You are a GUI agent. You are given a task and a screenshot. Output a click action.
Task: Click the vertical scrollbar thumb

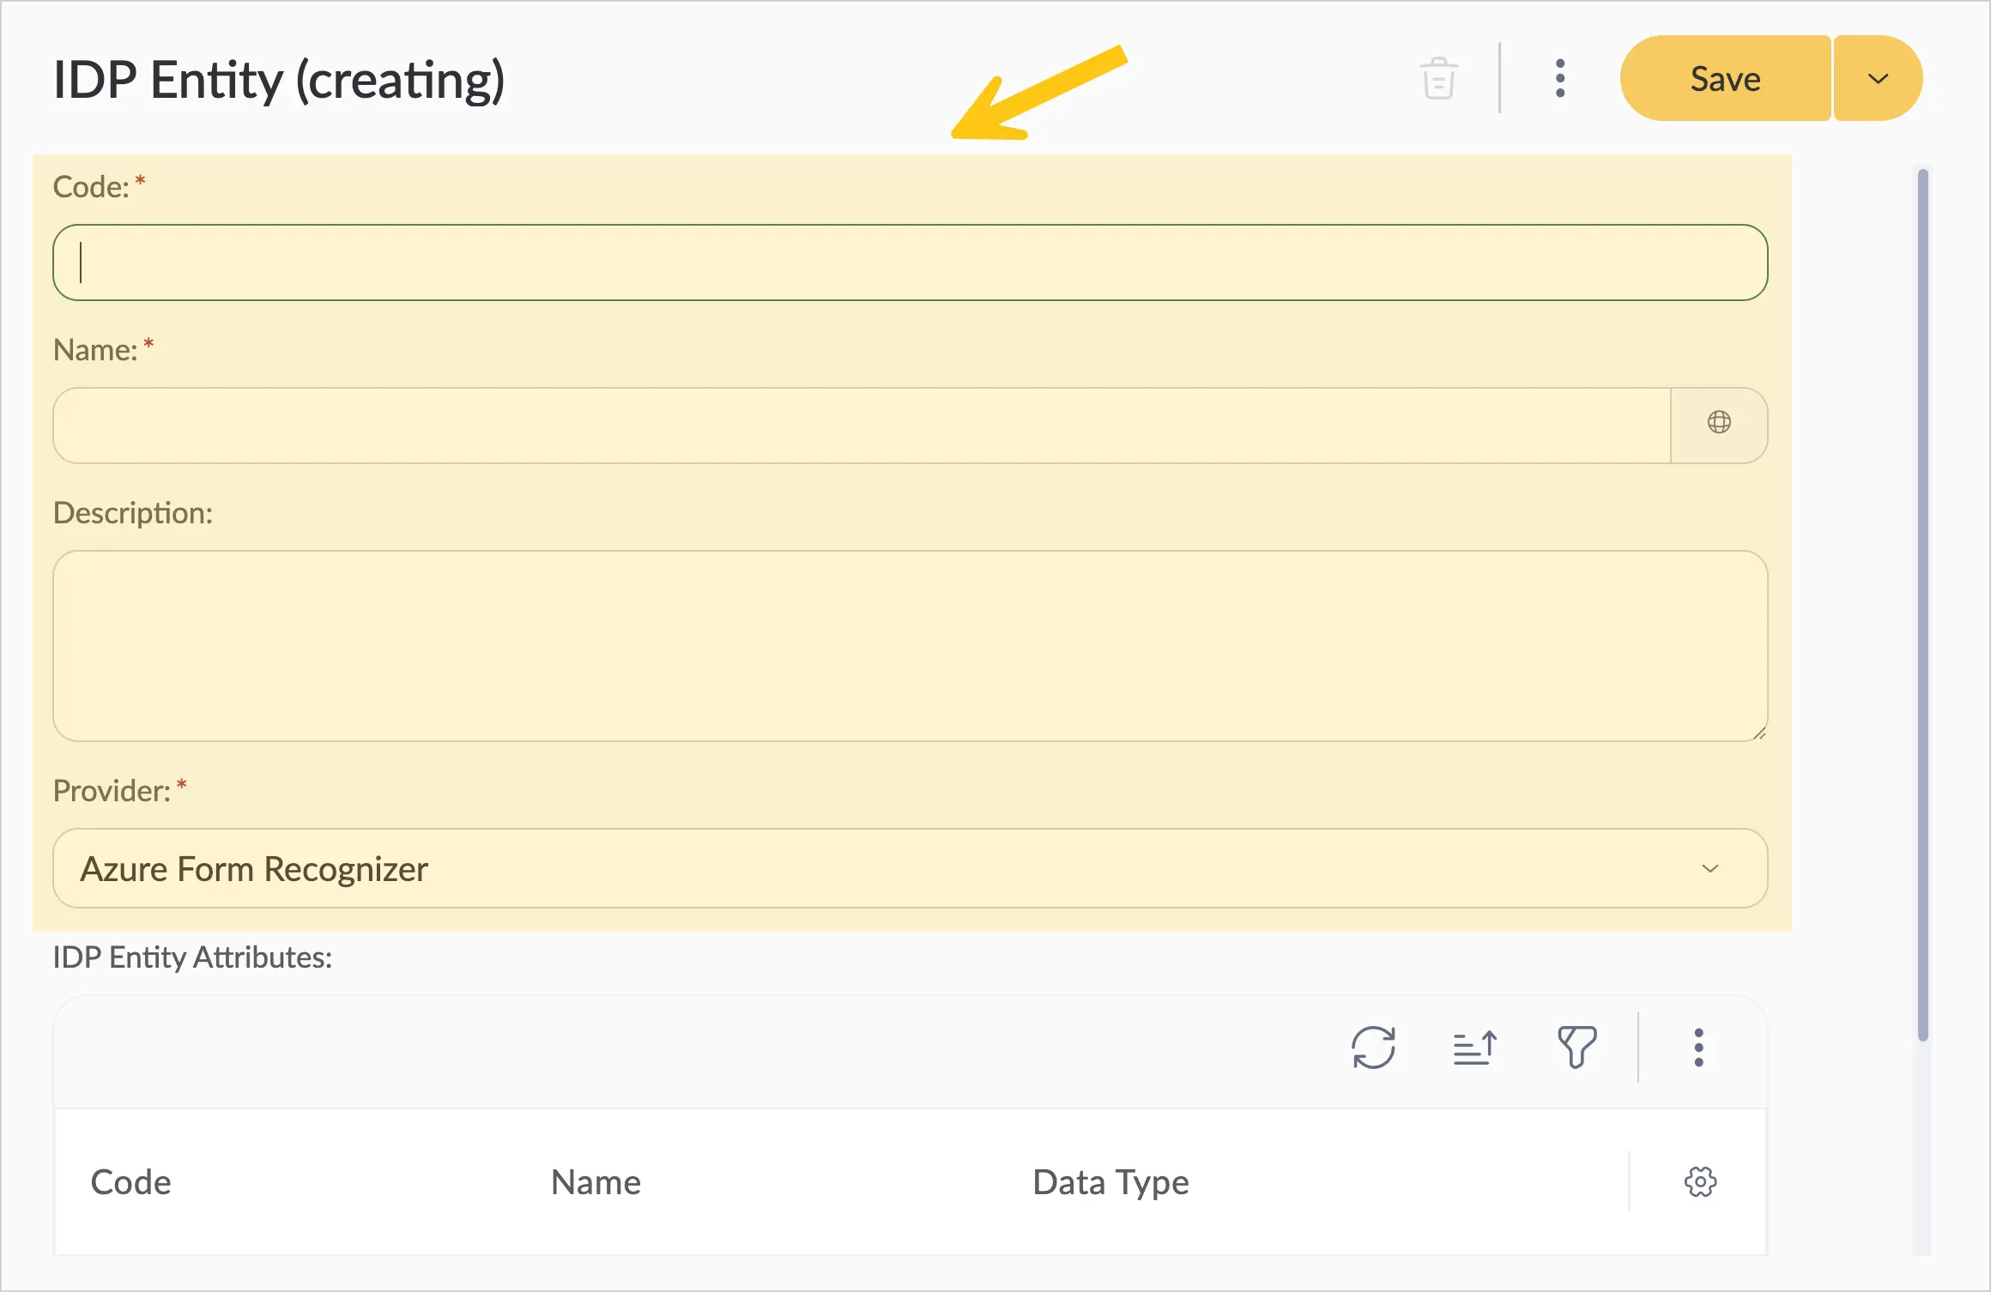tap(1923, 605)
